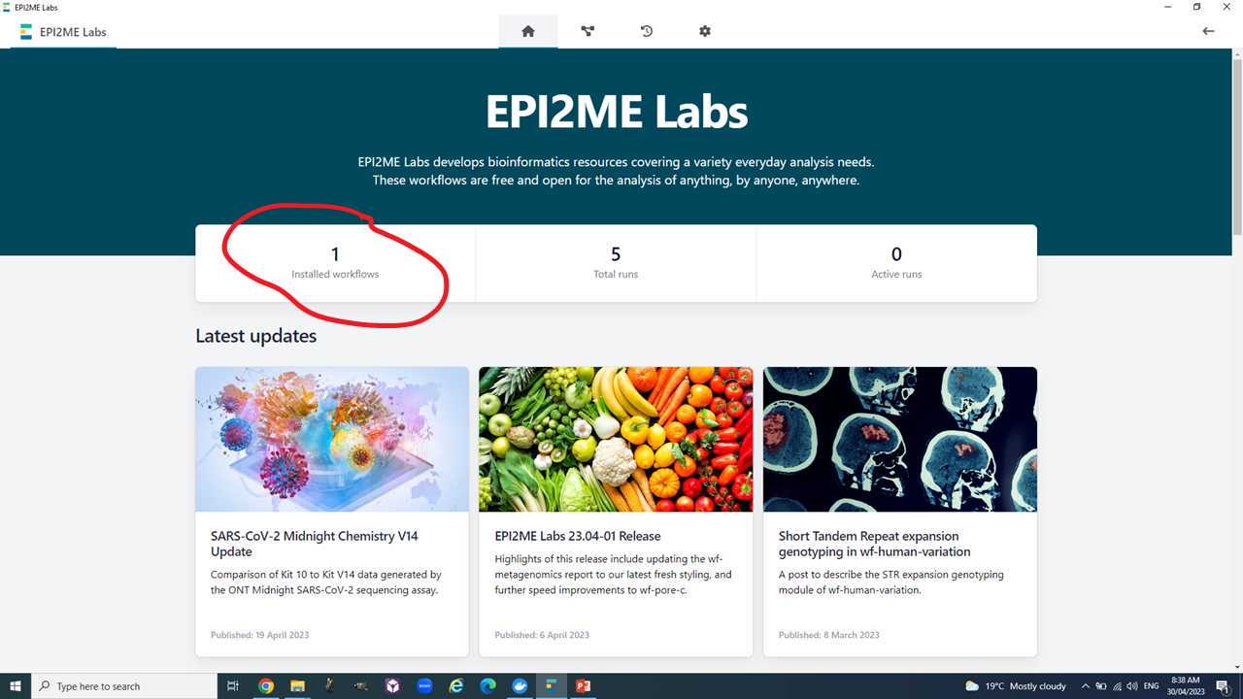Open the run history clock icon
The image size is (1243, 699).
[647, 31]
